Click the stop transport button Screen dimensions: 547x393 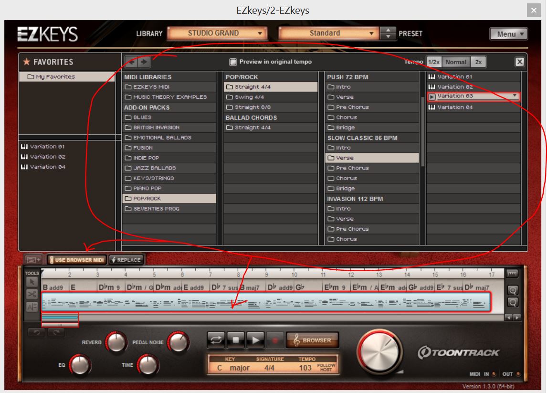click(x=236, y=340)
